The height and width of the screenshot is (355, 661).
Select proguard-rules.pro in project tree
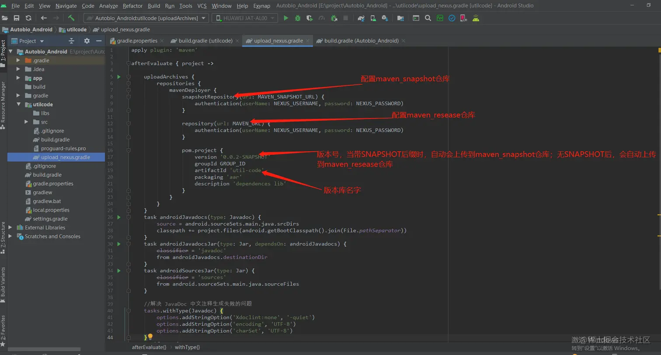(x=63, y=148)
